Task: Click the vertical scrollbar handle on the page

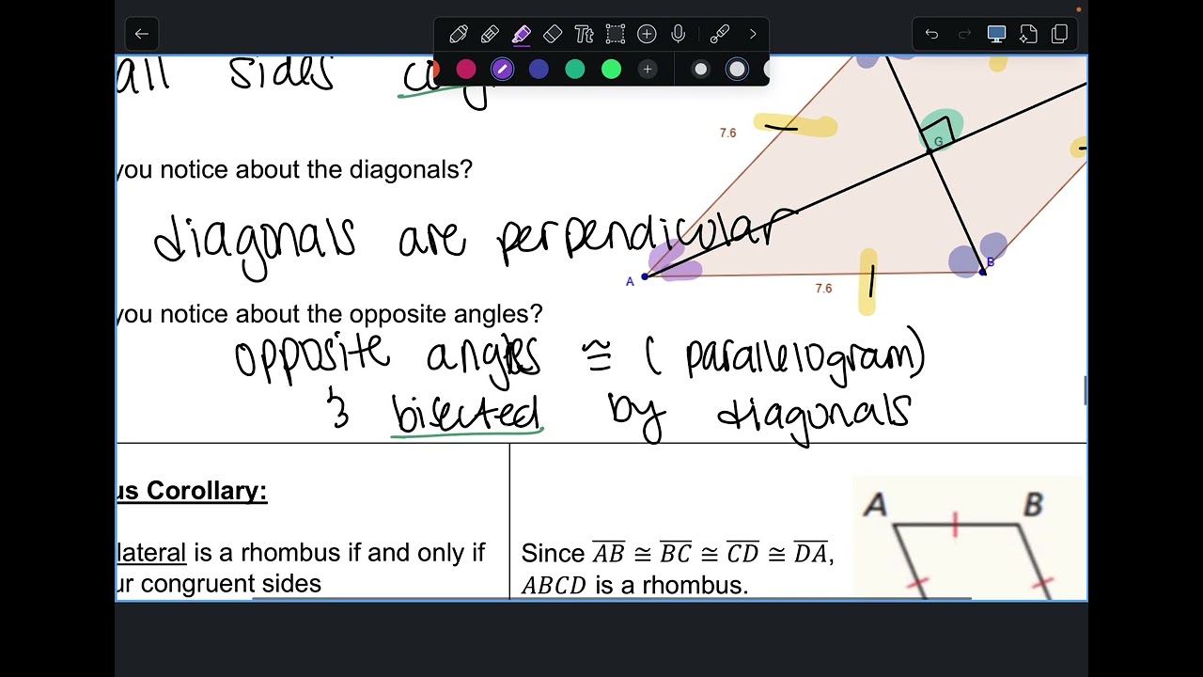Action: point(1085,390)
